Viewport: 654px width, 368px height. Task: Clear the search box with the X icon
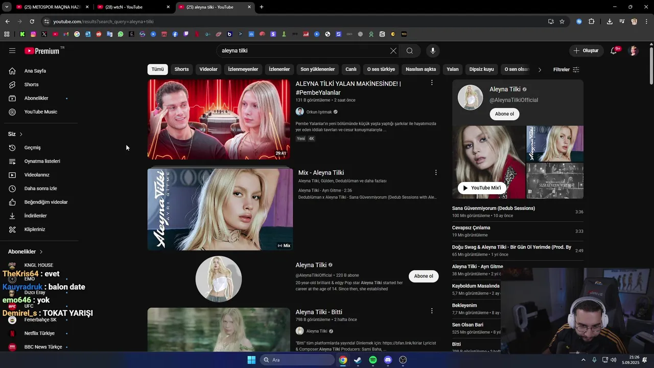point(393,51)
